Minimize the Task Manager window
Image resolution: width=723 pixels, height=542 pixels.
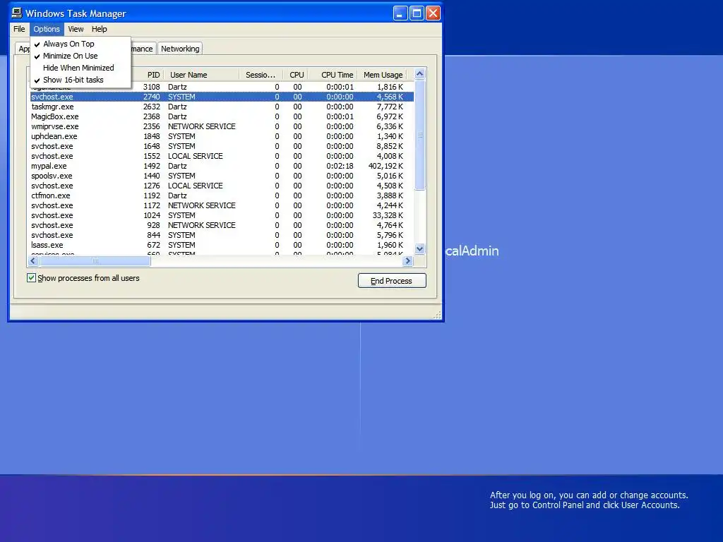click(400, 13)
